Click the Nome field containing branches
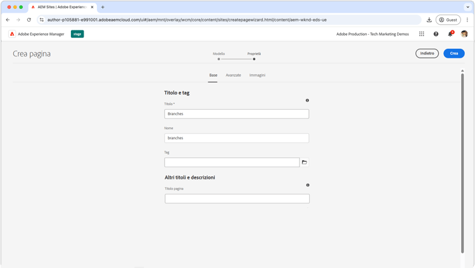Screen dimensions: 475x268 tap(237, 138)
